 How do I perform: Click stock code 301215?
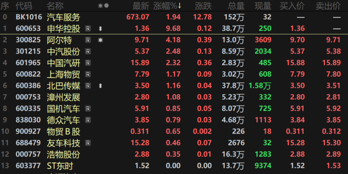28,51
